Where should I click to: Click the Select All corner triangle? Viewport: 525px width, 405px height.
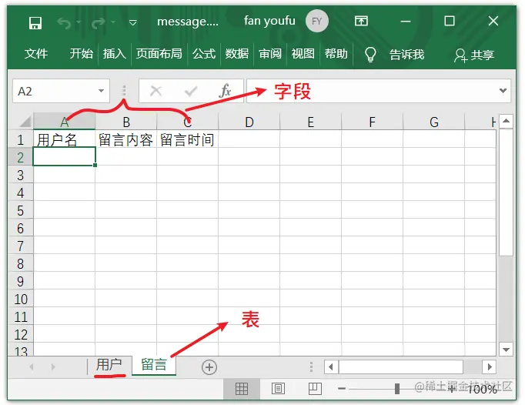point(25,121)
